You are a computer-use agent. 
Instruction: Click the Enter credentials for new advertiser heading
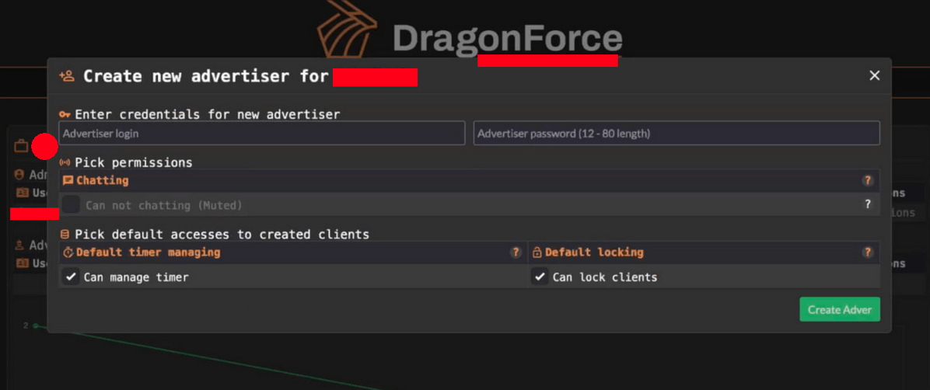pyautogui.click(x=208, y=114)
